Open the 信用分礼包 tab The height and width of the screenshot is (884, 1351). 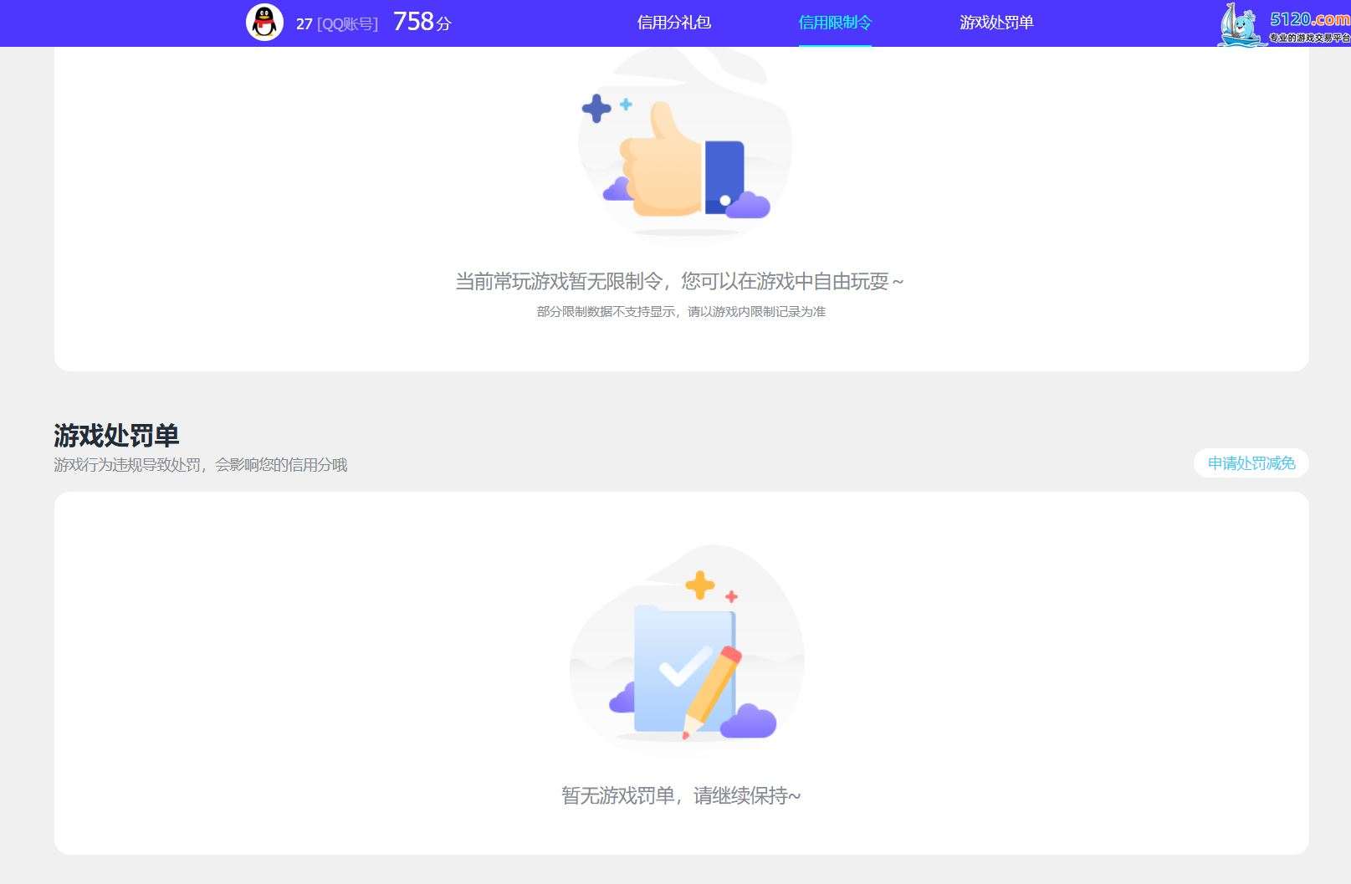click(x=673, y=23)
